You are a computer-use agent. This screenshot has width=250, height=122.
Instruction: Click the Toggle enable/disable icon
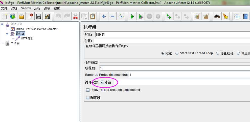tap(121, 16)
